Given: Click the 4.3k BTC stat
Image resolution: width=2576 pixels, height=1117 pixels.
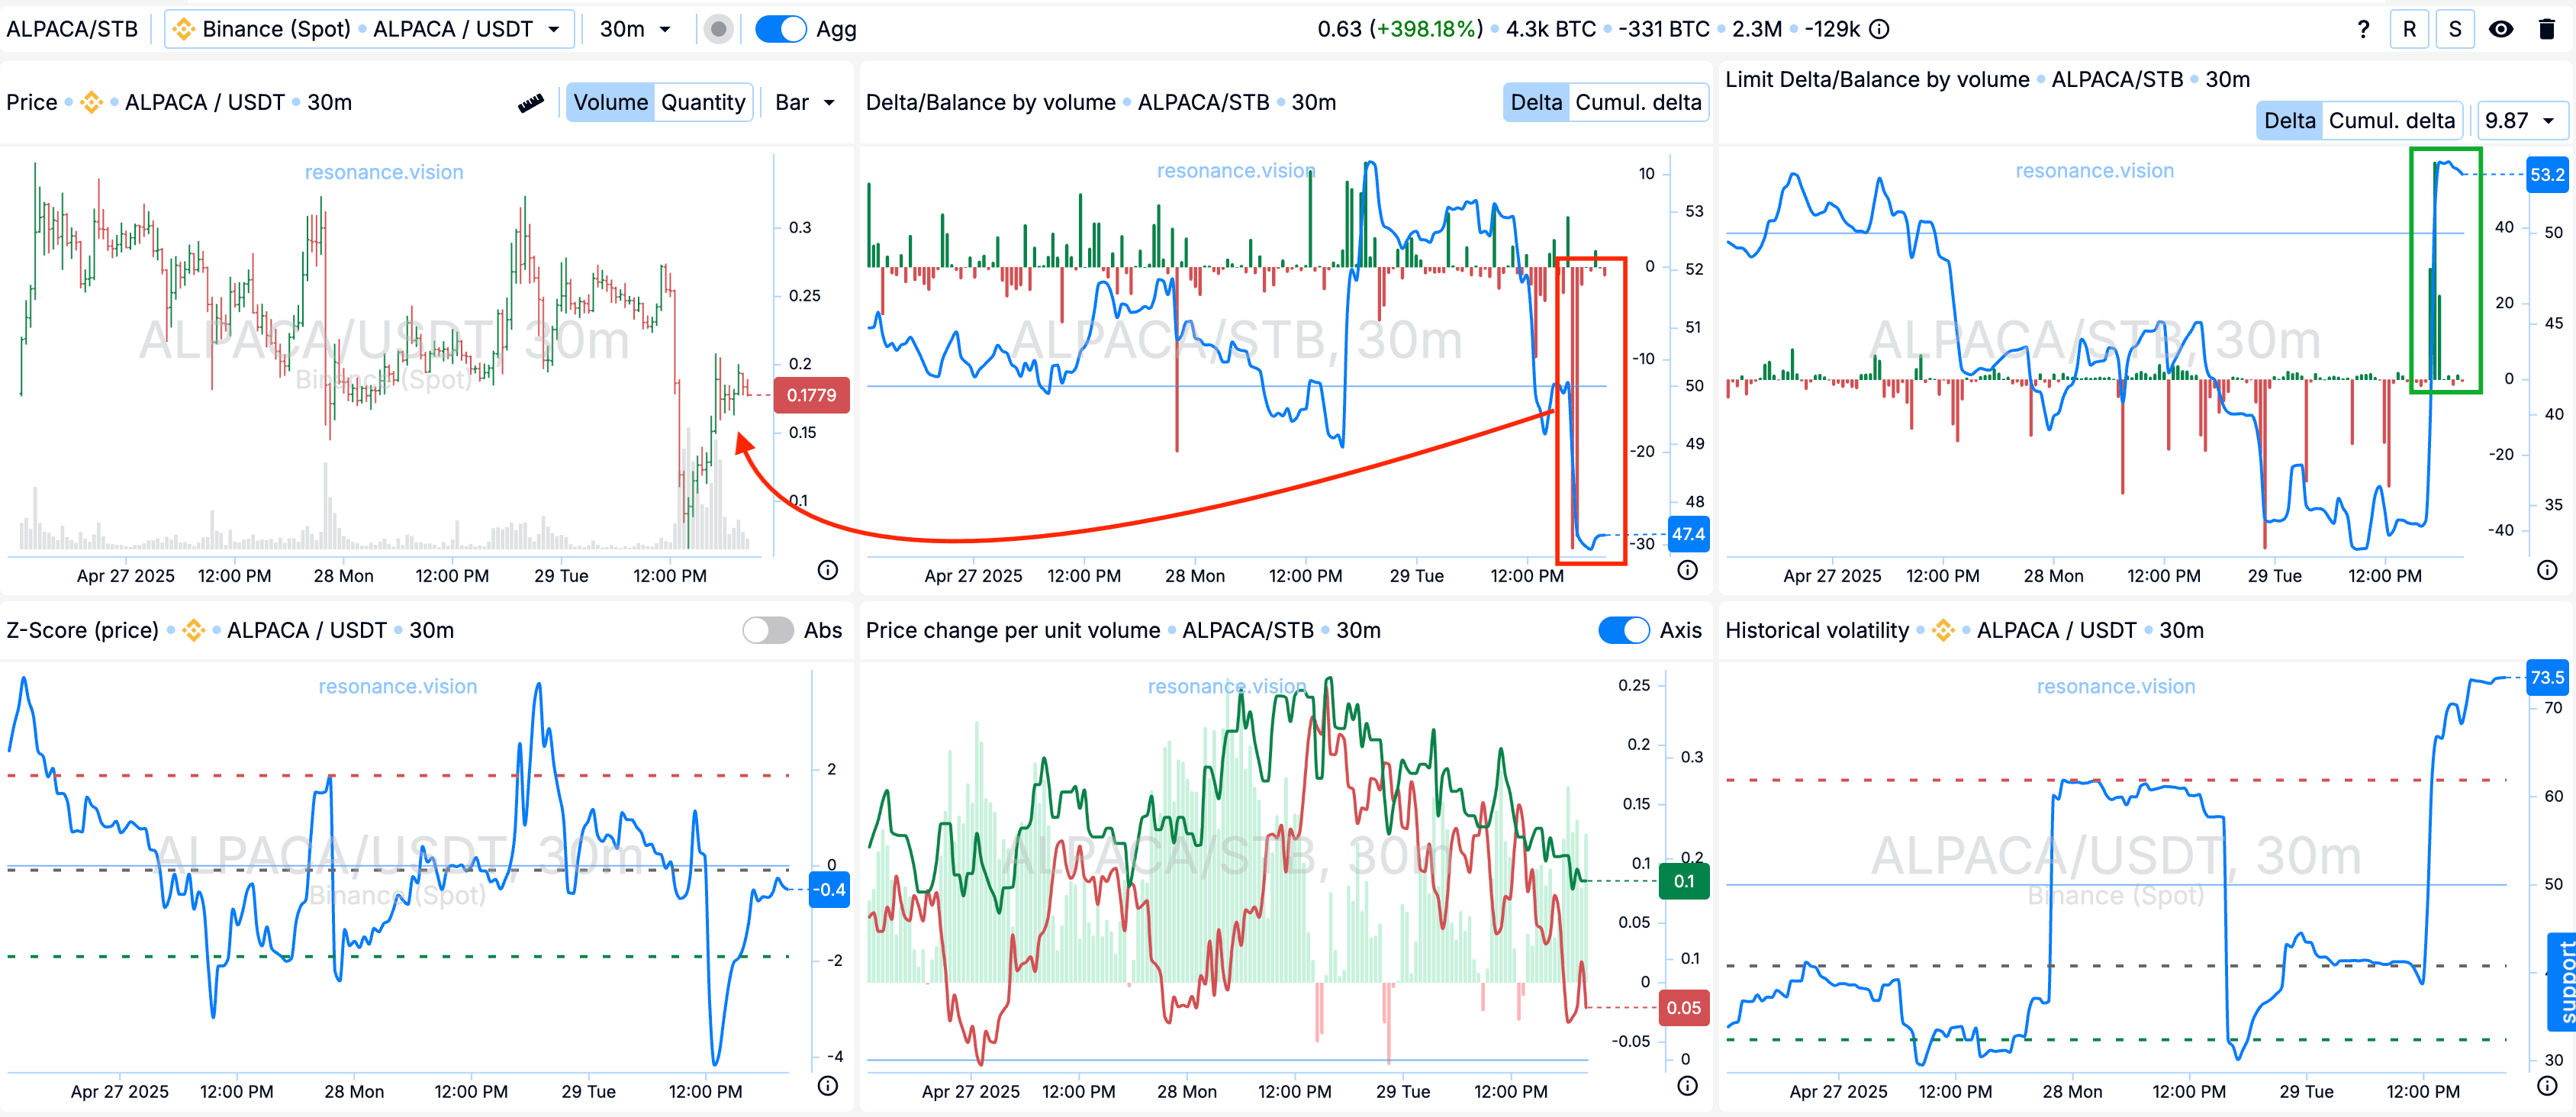Looking at the screenshot, I should (1550, 29).
